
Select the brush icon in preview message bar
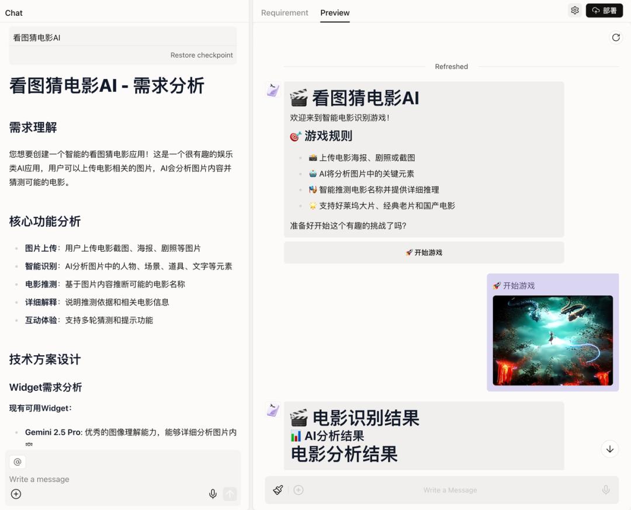[x=278, y=490]
